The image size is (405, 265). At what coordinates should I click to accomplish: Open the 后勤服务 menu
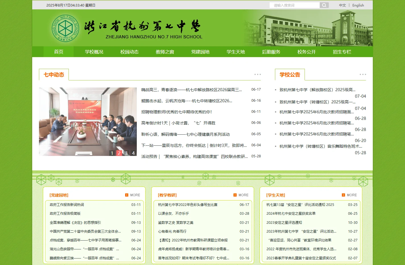(x=271, y=52)
